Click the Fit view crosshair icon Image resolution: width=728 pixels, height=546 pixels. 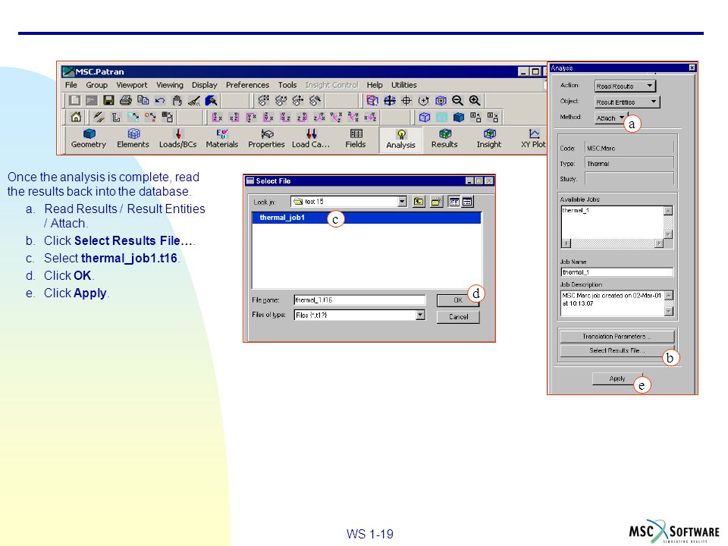406,100
